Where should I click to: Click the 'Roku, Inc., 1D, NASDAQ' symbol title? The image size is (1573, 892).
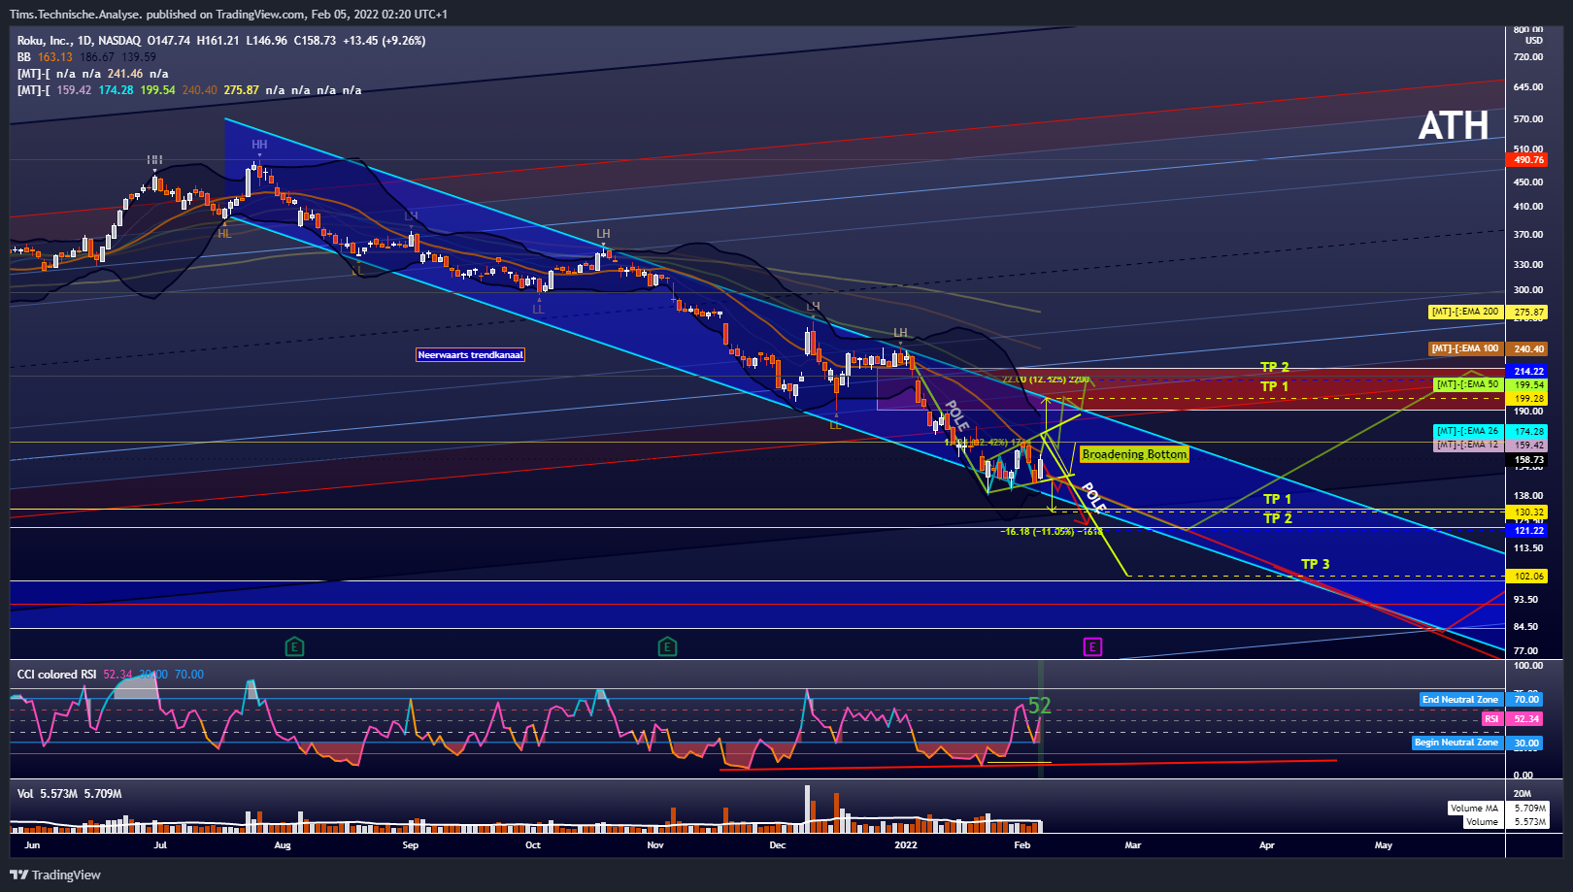(x=79, y=41)
